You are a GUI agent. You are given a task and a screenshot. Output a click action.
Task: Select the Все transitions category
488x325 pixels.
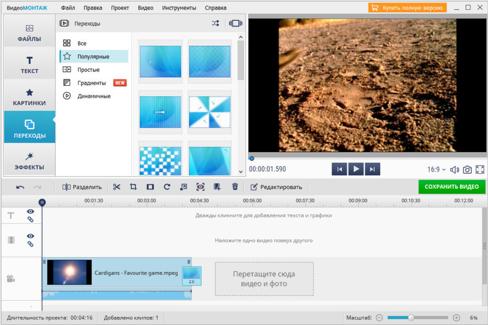[94, 43]
